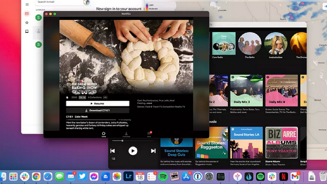Screen dimensions: 327x184
Task: Open Safari from the Dock
Action: coord(48,176)
